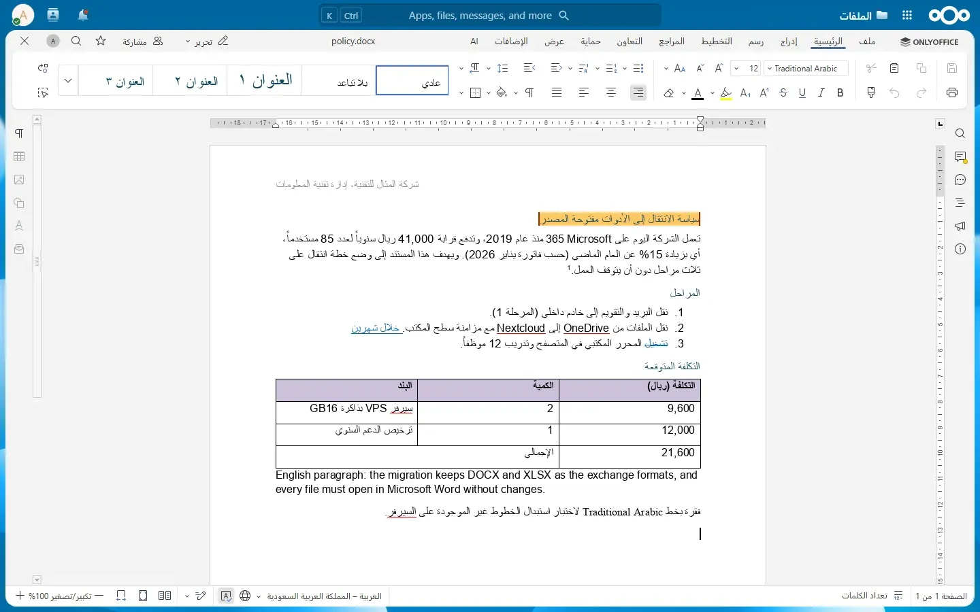Click the font color A swatch
This screenshot has height=612, width=980.
(x=698, y=92)
